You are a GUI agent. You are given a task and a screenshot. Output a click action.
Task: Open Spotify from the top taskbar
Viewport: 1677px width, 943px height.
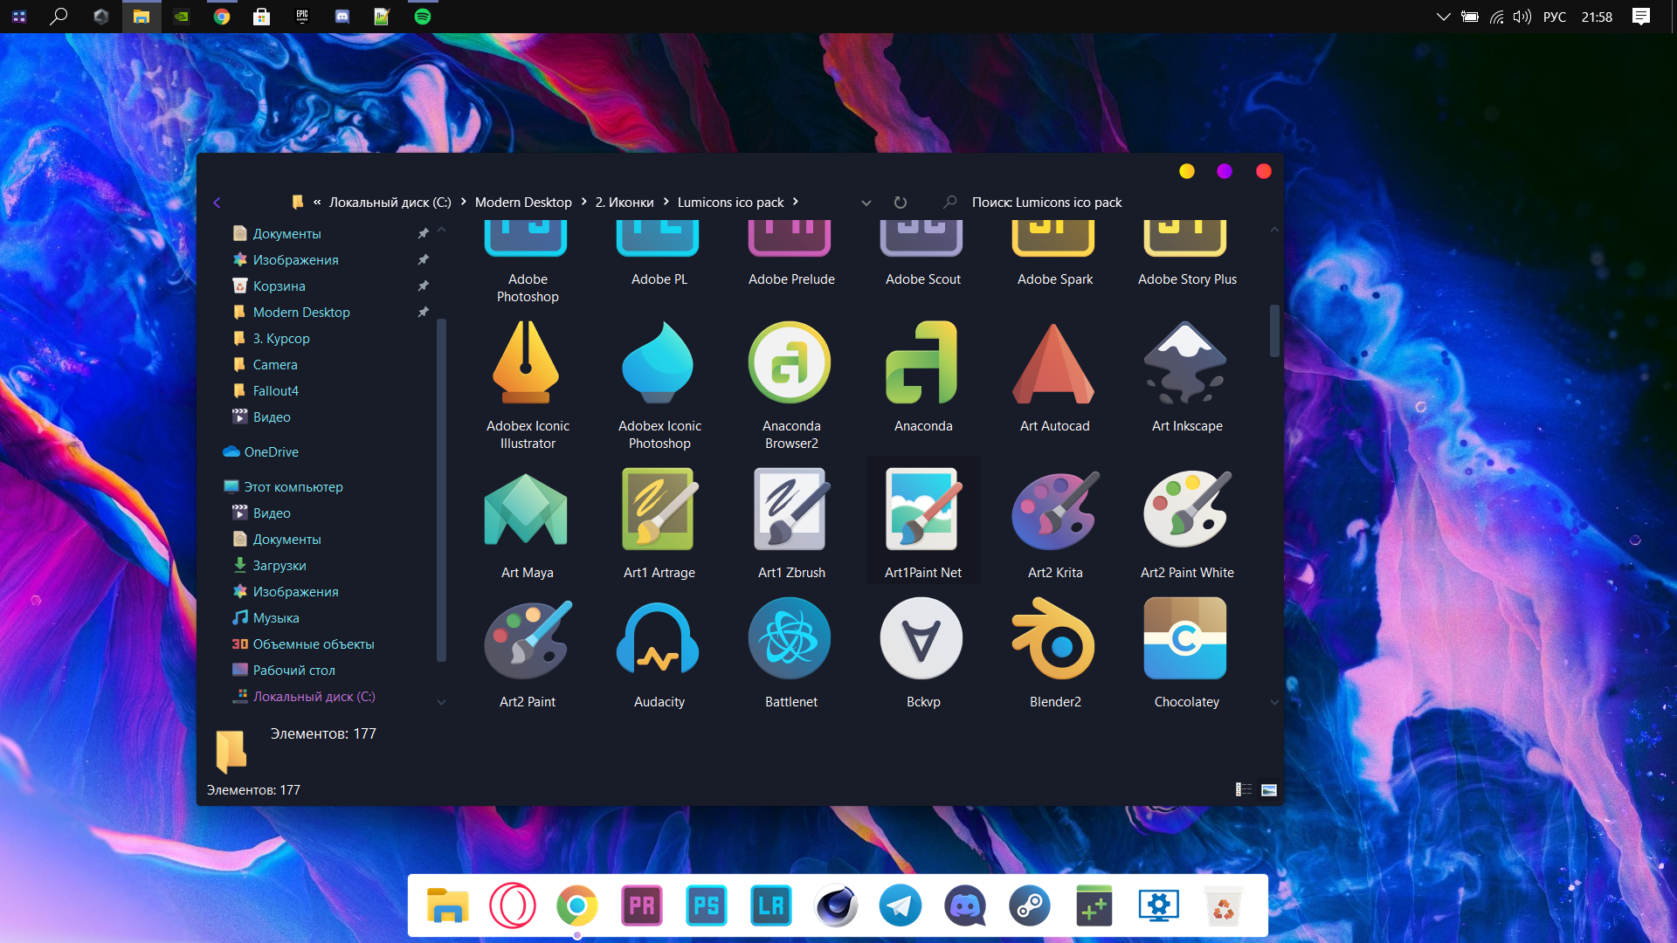tap(423, 17)
